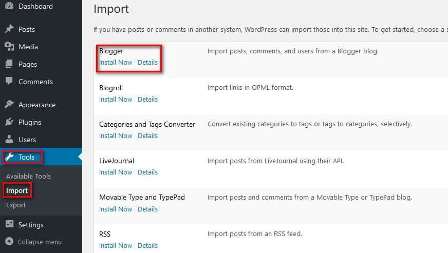This screenshot has width=448, height=253.
Task: Click the Plugins plug icon
Action: coord(9,122)
